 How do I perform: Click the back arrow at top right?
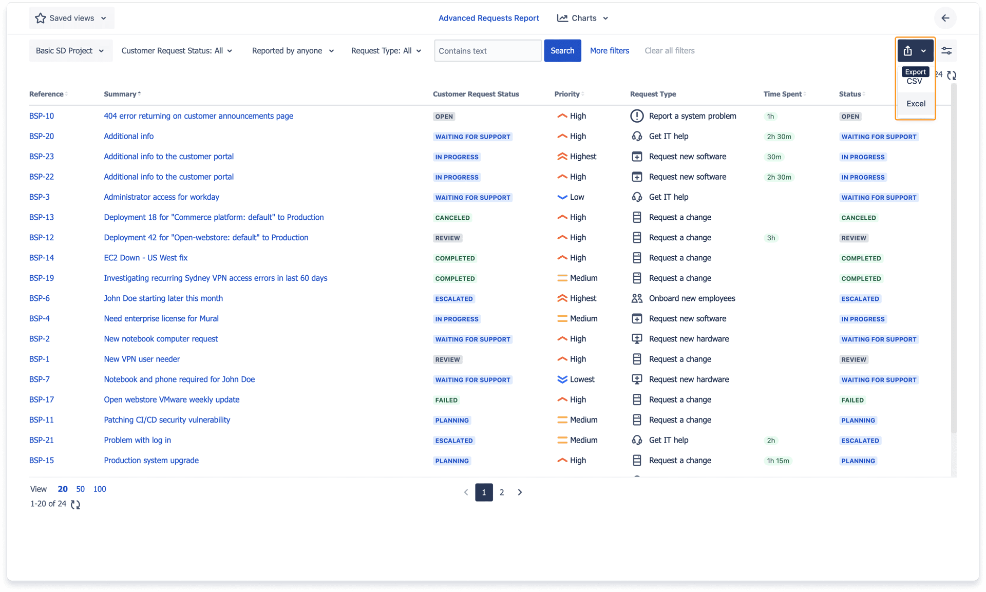coord(945,18)
